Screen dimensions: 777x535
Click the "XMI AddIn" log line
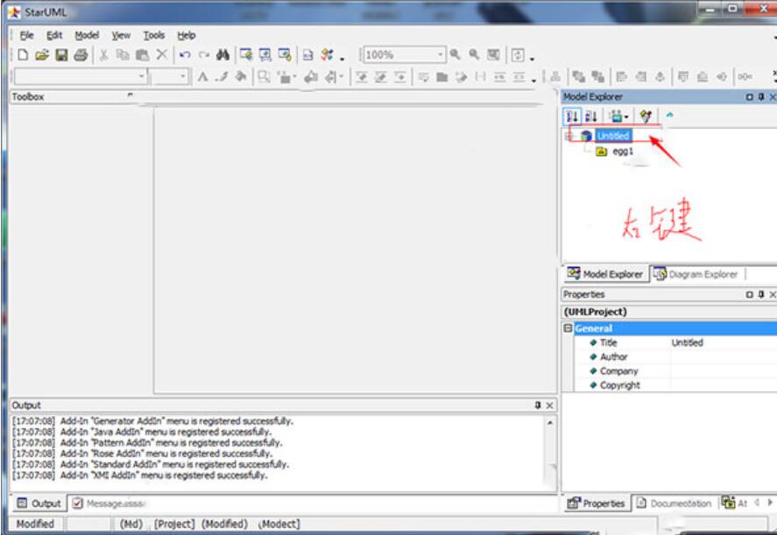coord(140,475)
